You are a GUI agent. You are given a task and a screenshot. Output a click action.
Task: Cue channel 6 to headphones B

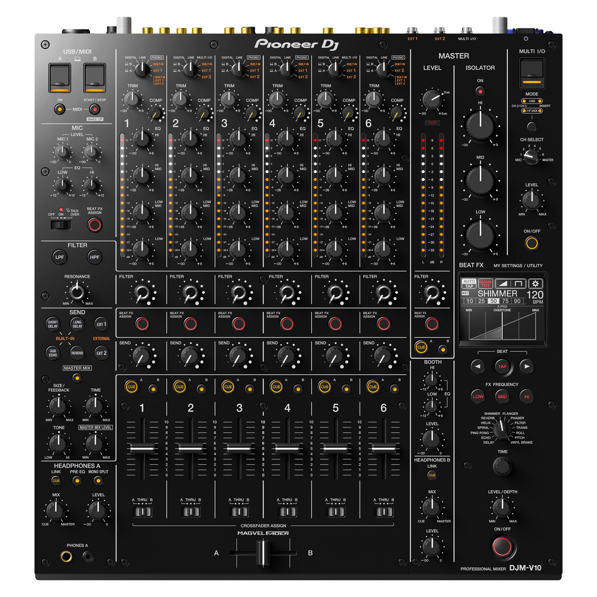coord(394,389)
